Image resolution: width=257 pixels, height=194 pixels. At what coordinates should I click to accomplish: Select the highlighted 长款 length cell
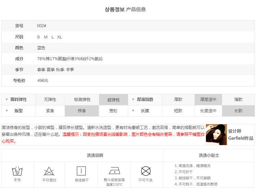click(238, 111)
